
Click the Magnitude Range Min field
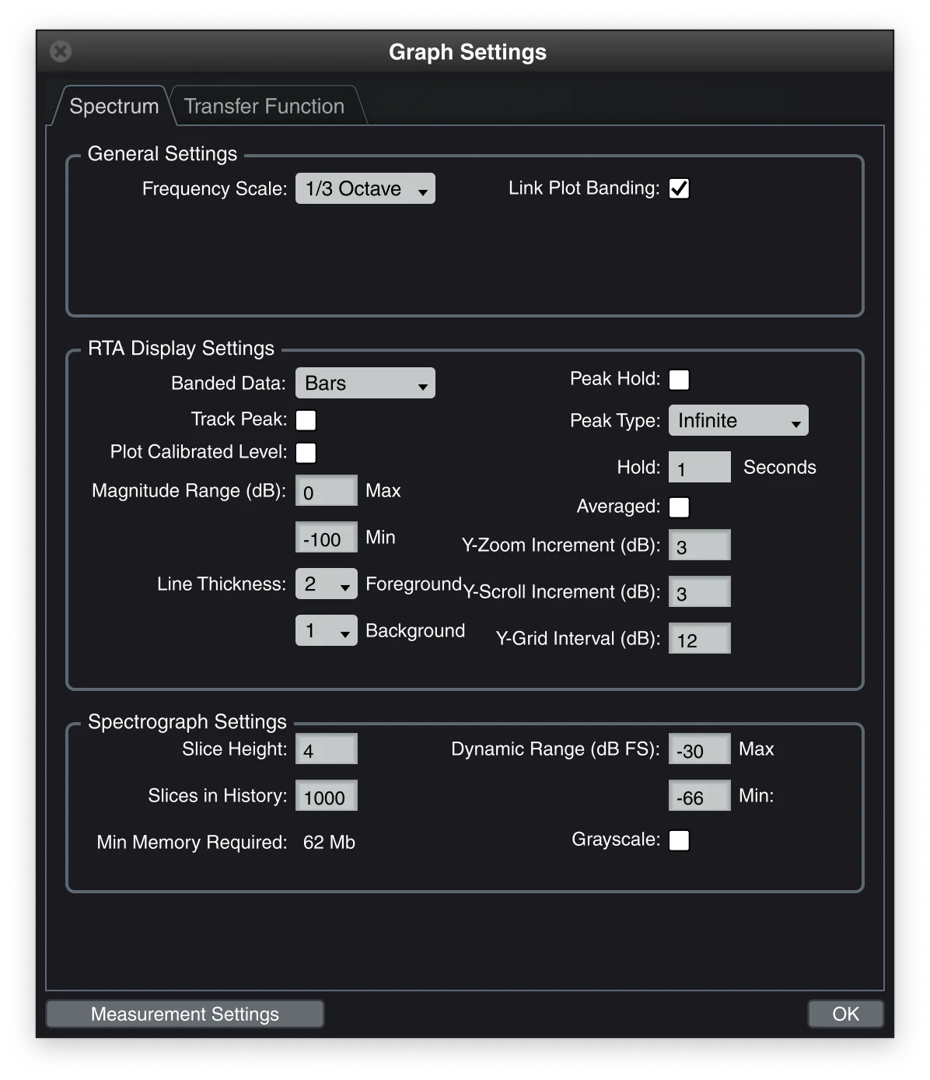[x=326, y=538]
